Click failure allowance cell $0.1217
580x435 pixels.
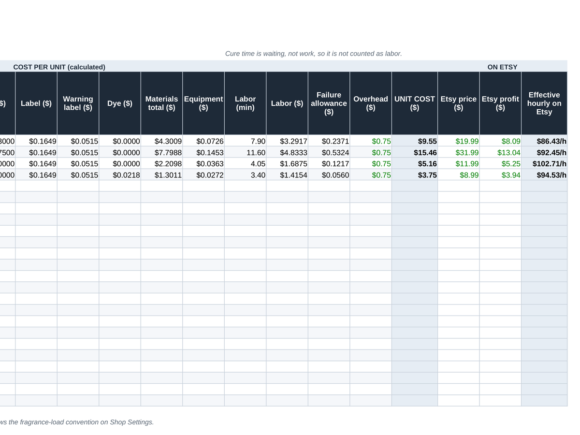click(329, 163)
